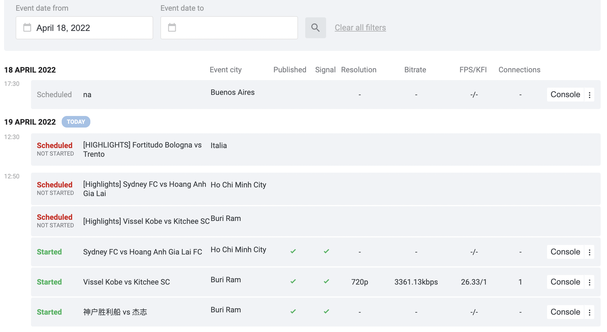Click Published checkmark for Sydney FC started event
This screenshot has height=332, width=607.
pyautogui.click(x=293, y=251)
